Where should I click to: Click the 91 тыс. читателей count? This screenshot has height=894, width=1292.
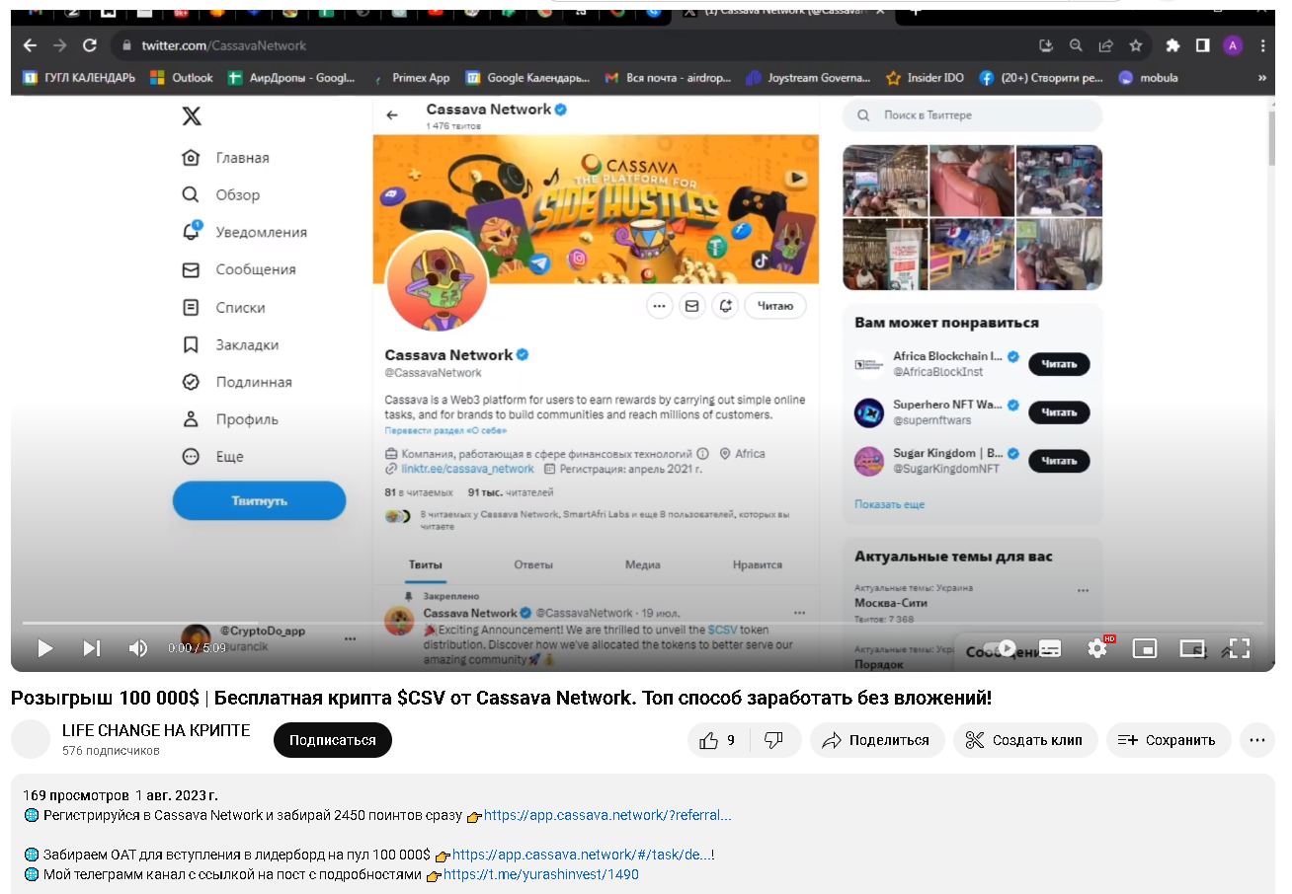tap(511, 491)
